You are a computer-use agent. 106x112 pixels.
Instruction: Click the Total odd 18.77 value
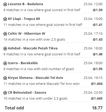(x=97, y=108)
